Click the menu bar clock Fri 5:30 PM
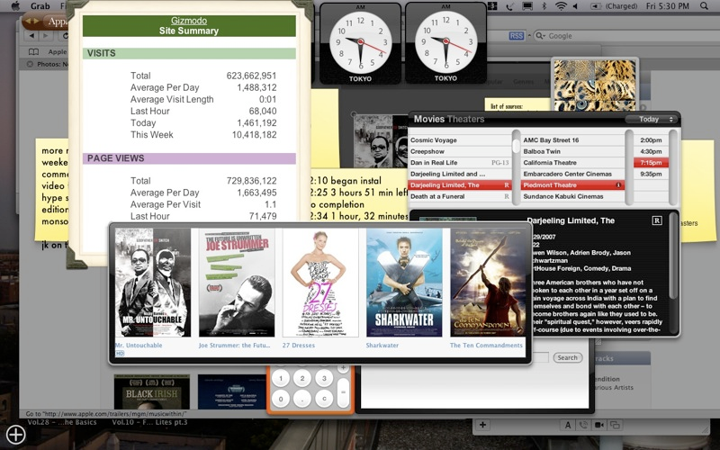Viewport: 720px width, 450px height. (x=668, y=6)
